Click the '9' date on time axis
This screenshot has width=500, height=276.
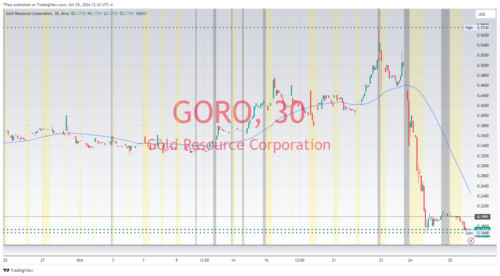[177, 260]
